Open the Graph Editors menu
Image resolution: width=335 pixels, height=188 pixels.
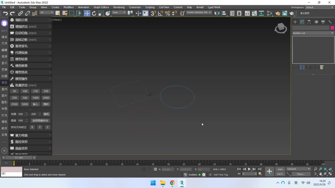(101, 7)
